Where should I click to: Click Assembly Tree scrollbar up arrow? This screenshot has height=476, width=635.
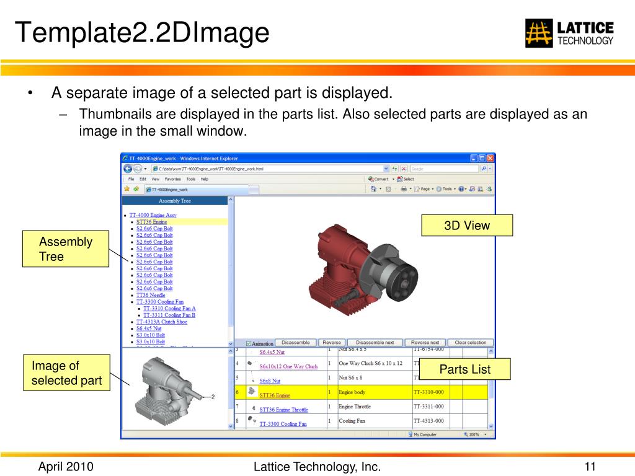[x=231, y=200]
